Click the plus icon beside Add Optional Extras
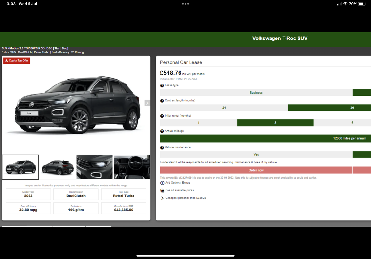Image resolution: width=371 pixels, height=259 pixels. tap(162, 183)
